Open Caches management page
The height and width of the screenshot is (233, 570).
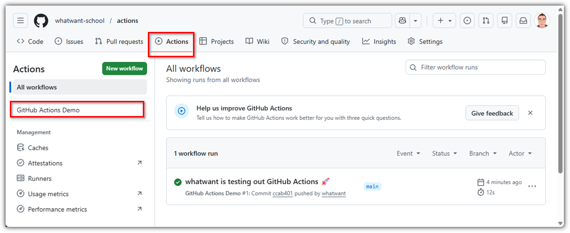tap(80, 148)
